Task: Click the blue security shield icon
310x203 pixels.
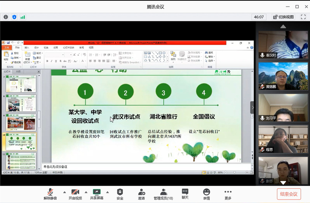Action: coord(14,17)
